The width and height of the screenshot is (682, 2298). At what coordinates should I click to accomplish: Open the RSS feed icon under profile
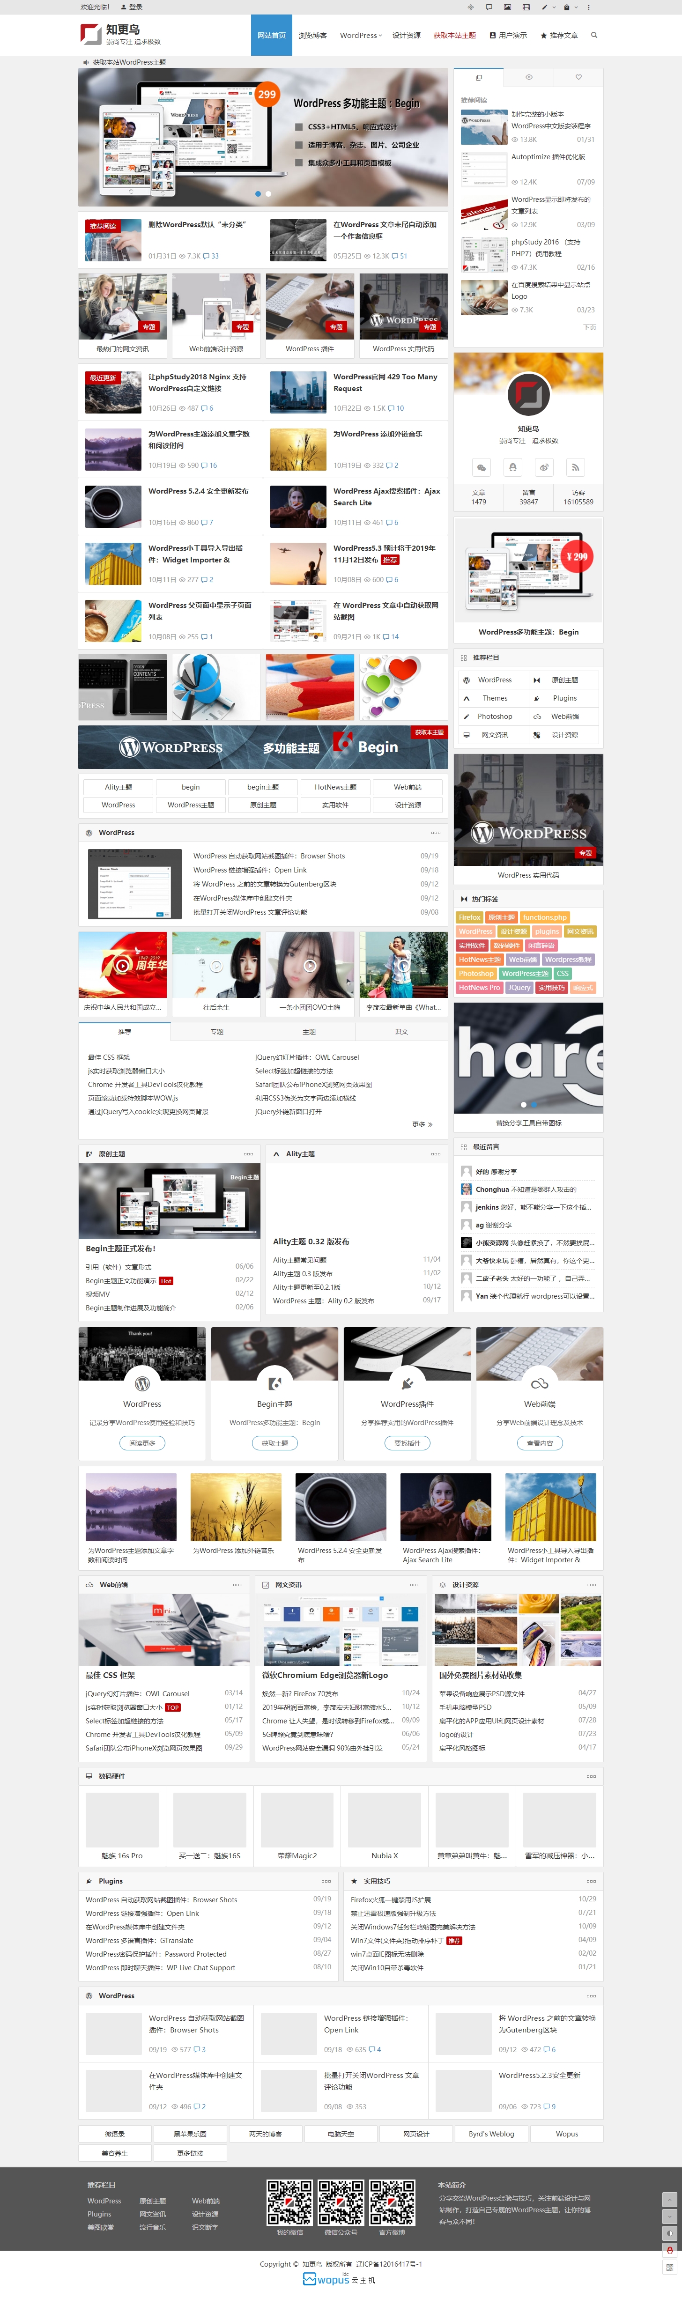pos(575,466)
